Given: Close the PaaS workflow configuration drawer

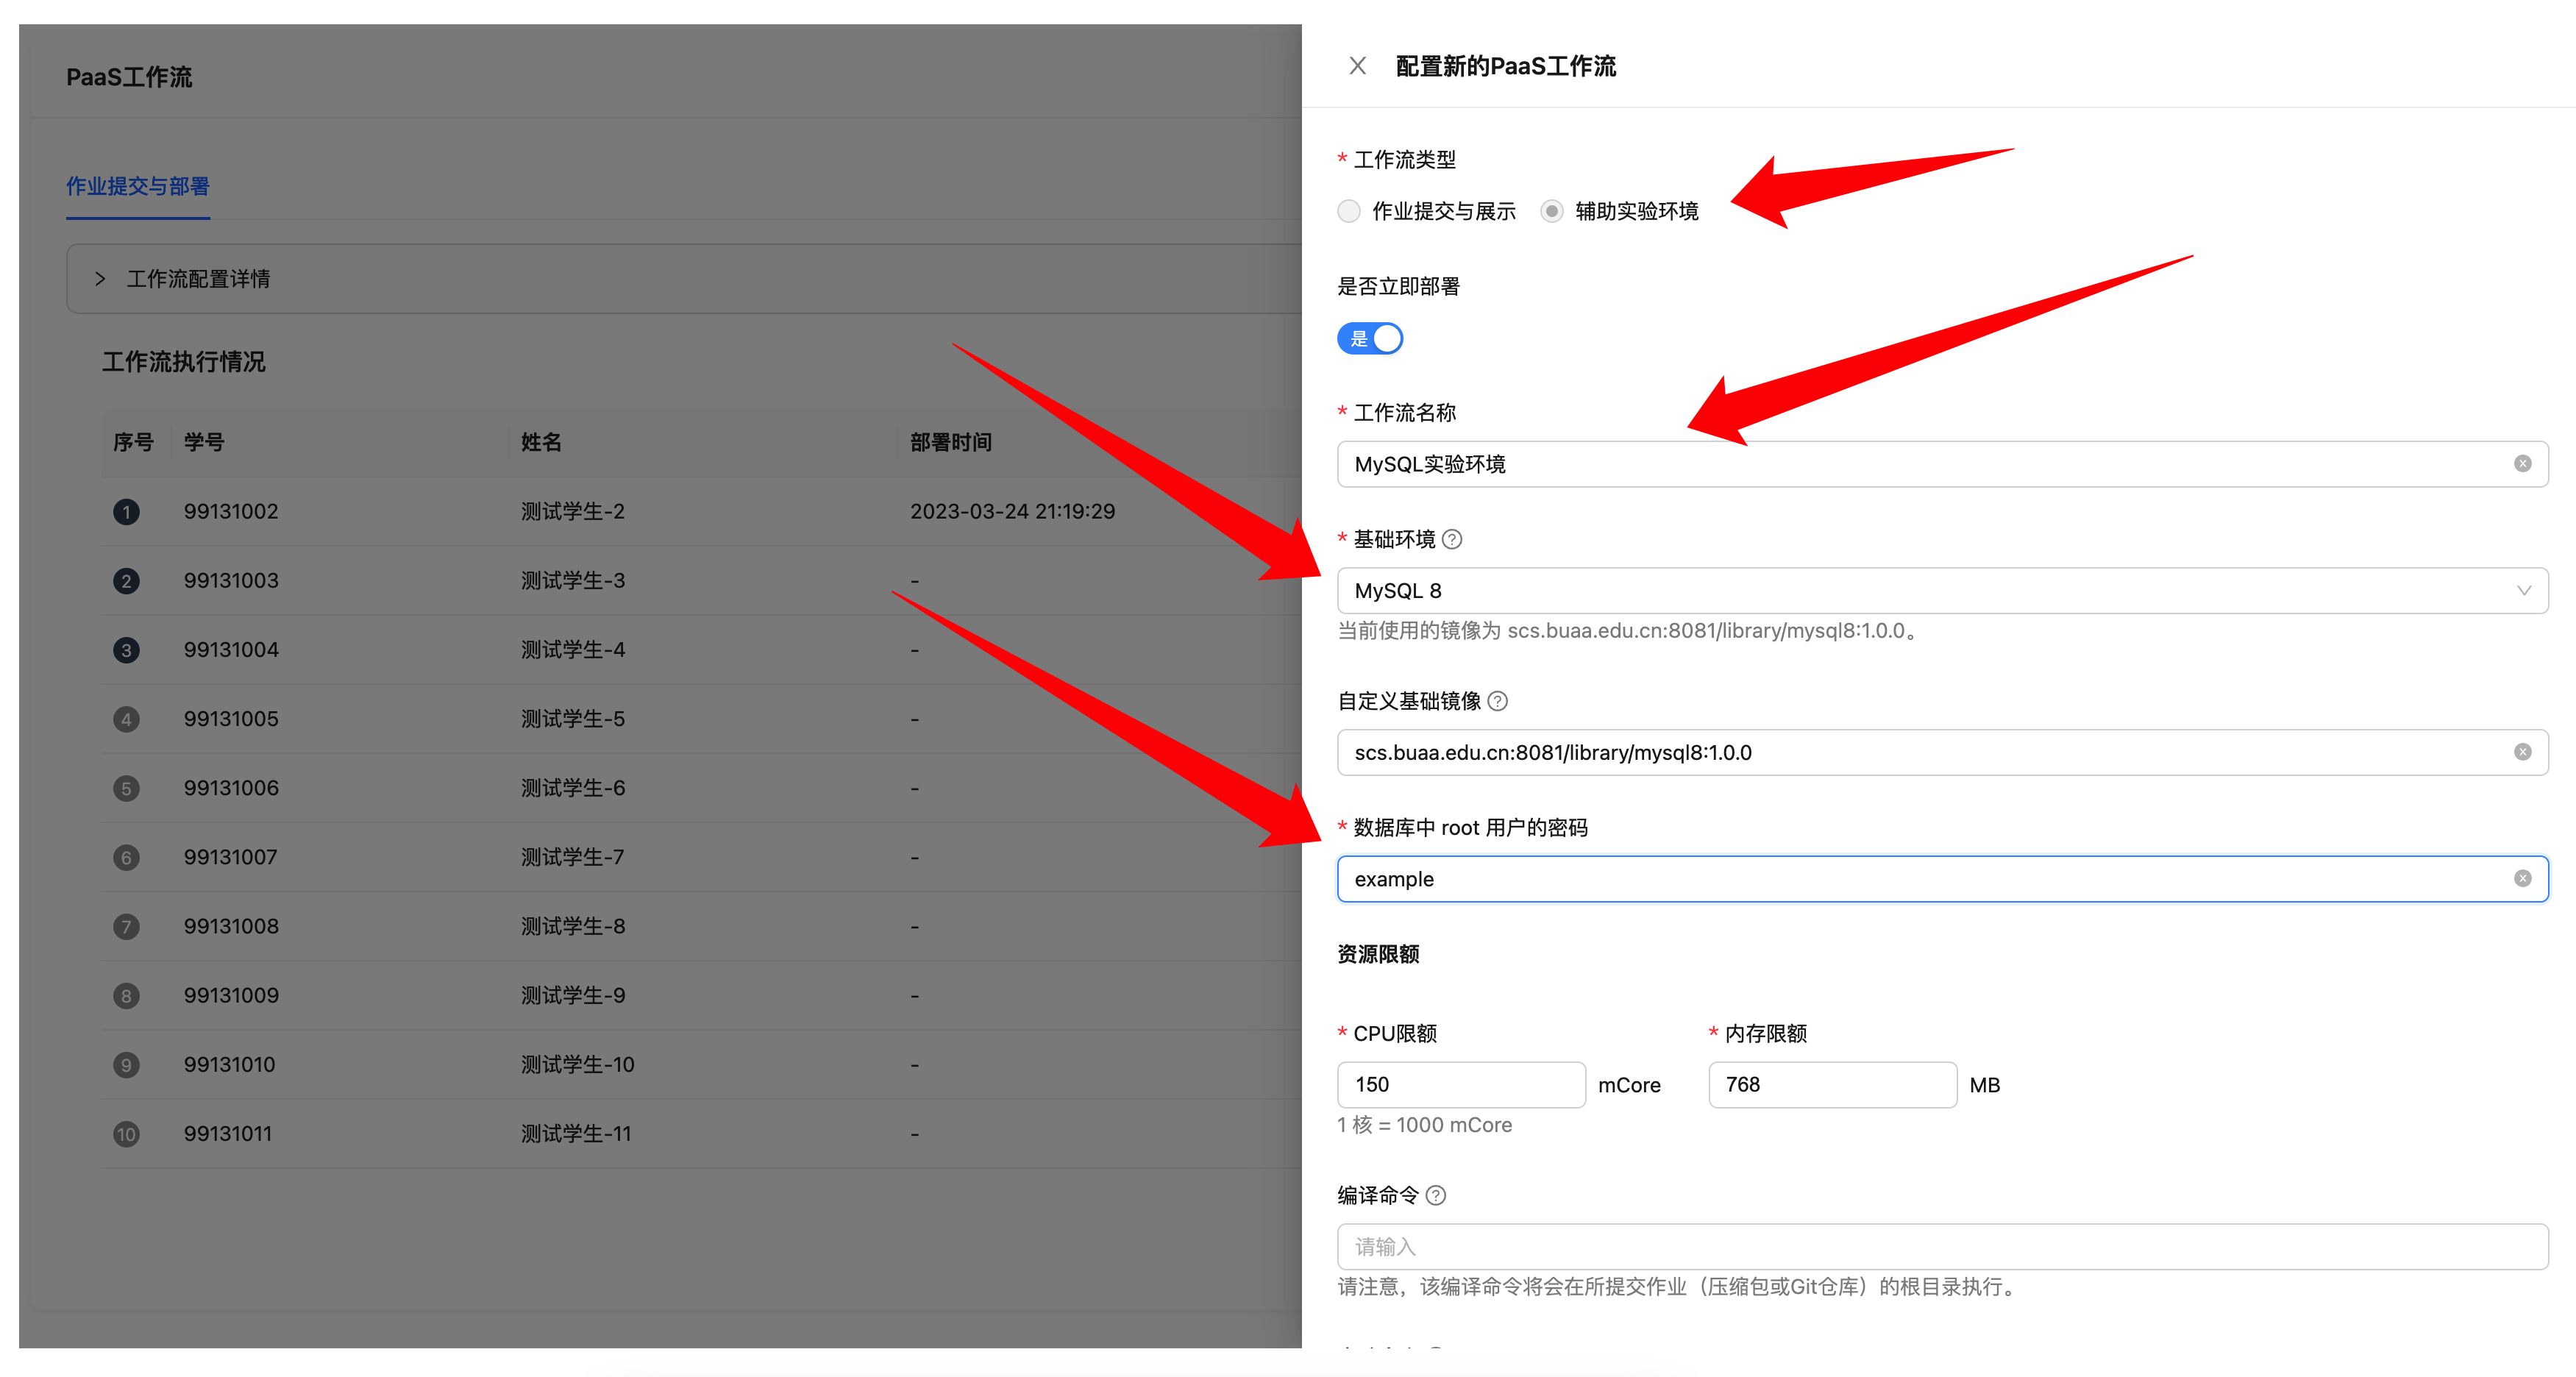Looking at the screenshot, I should [x=1357, y=66].
